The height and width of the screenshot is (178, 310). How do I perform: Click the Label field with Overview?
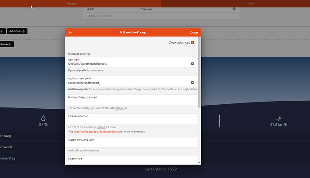pos(161,9)
